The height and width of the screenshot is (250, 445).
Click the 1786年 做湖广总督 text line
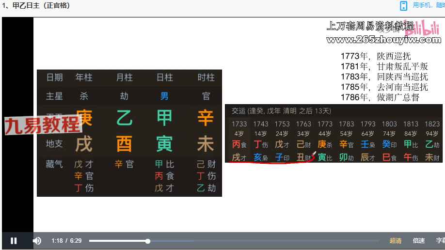tap(380, 97)
